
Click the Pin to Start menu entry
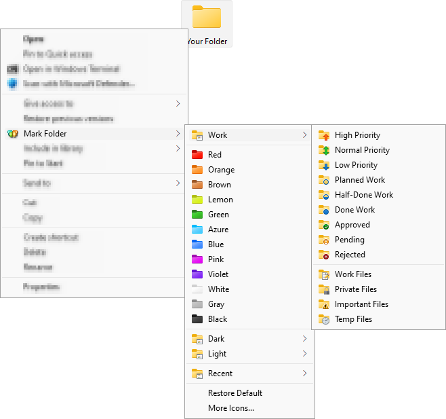[x=94, y=164]
